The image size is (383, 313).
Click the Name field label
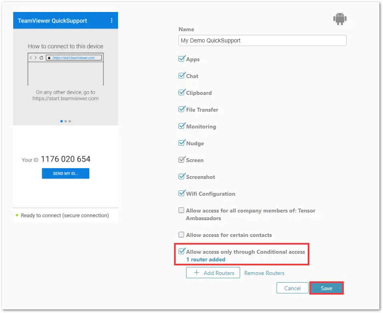coord(186,29)
